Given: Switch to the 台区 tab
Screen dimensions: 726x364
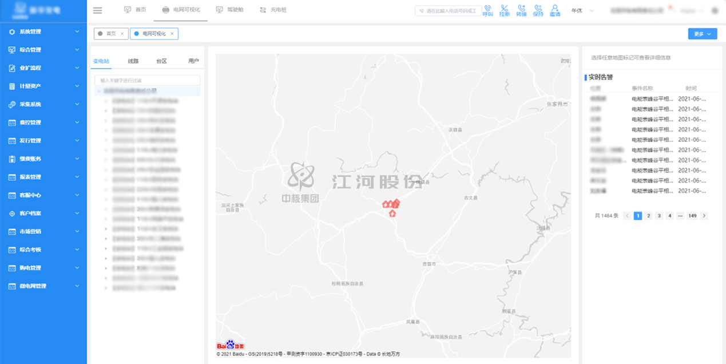Looking at the screenshot, I should coord(161,61).
